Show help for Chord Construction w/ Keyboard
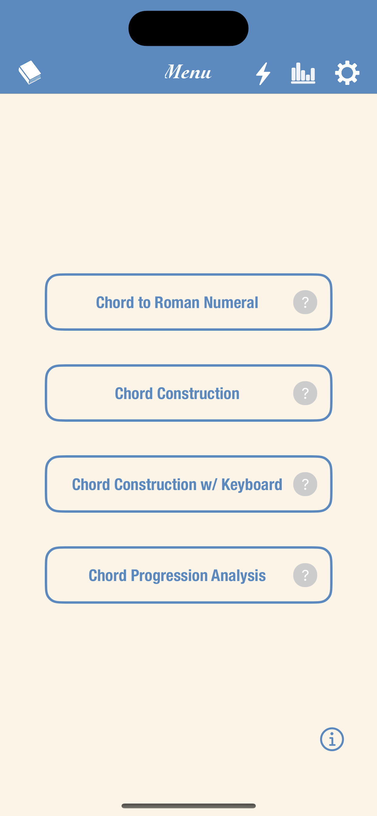Screen dimensions: 377x816 coord(305,484)
